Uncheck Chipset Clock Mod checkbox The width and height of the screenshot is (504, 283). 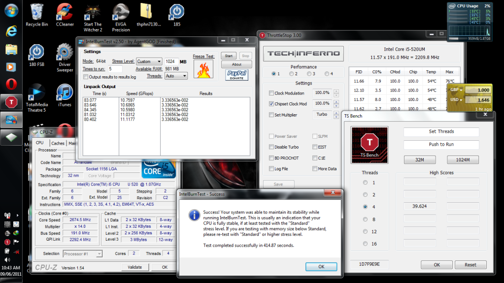[271, 104]
